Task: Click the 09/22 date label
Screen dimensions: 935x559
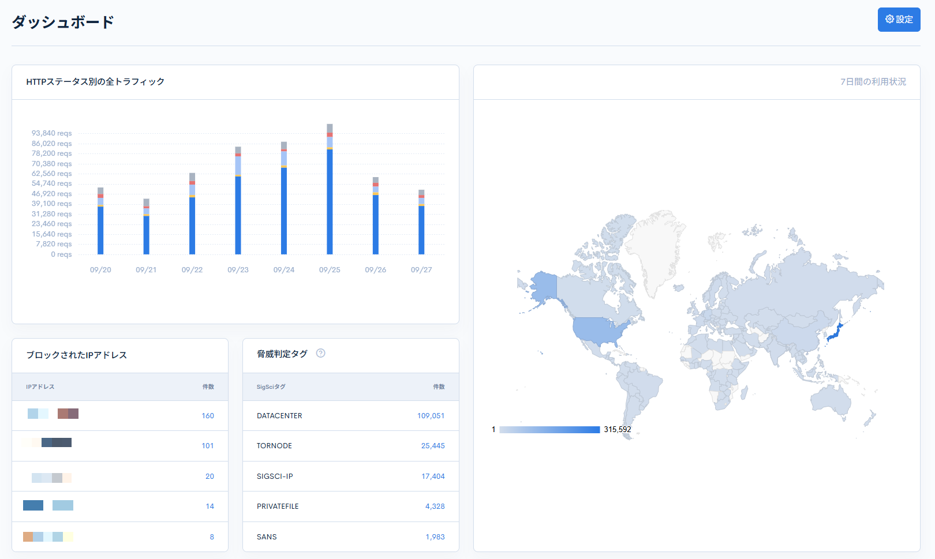Action: point(192,270)
